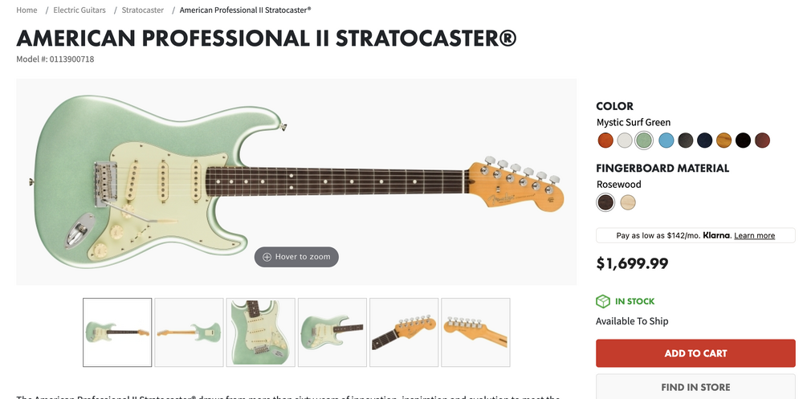Choose the white color swatch
The image size is (803, 399).
click(x=625, y=140)
